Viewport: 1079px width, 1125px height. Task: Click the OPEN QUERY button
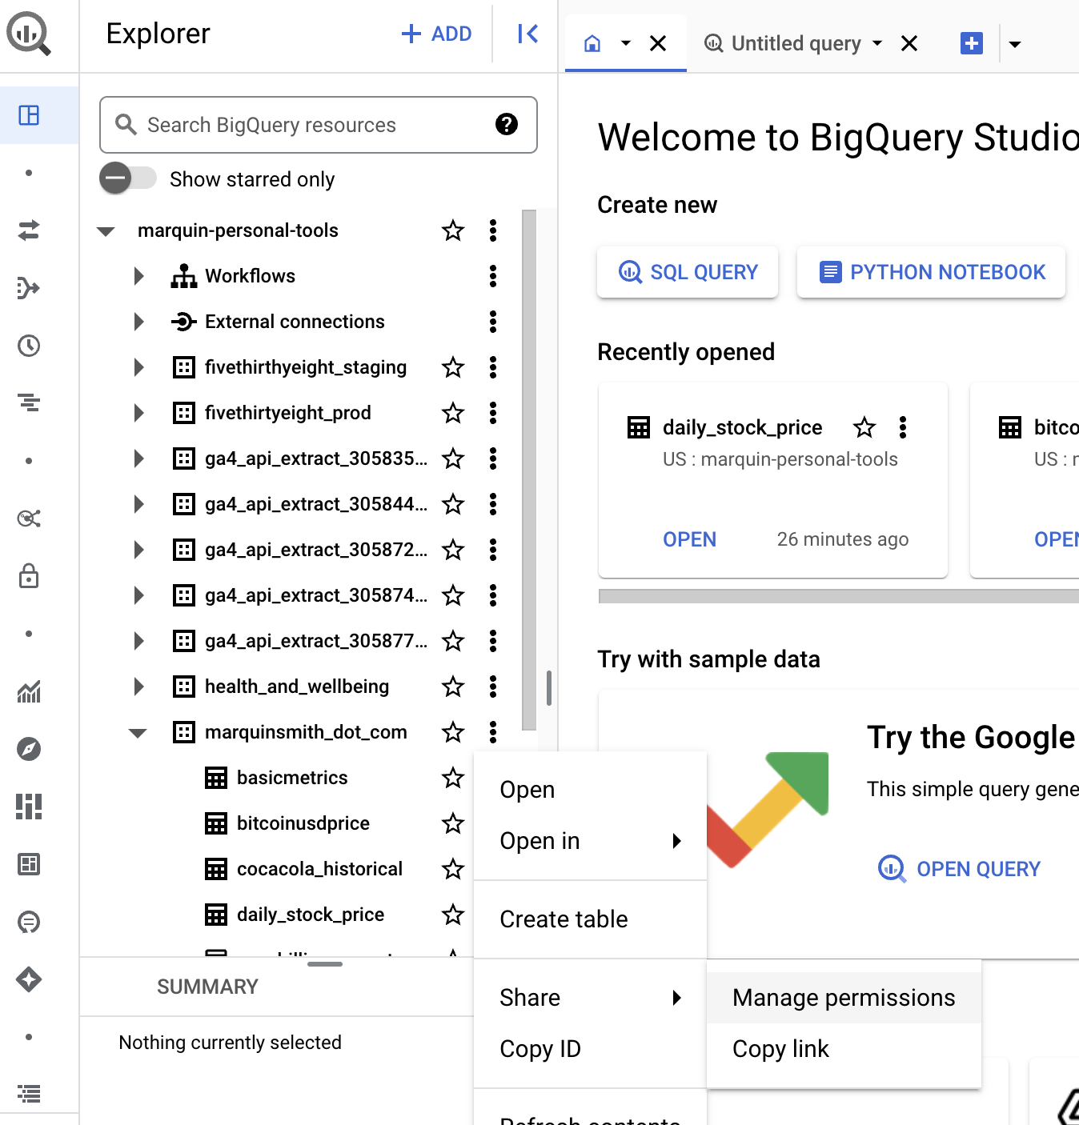pyautogui.click(x=959, y=869)
